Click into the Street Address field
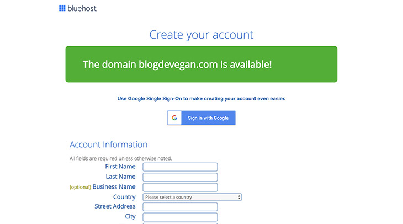 point(180,207)
